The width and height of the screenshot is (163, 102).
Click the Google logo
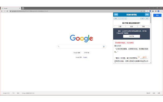coord(81,39)
